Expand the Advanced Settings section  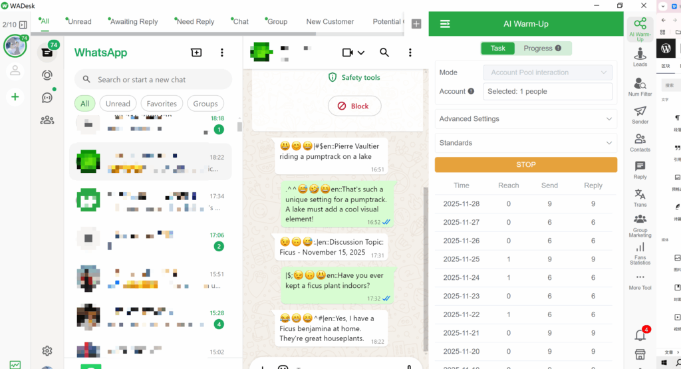(525, 119)
